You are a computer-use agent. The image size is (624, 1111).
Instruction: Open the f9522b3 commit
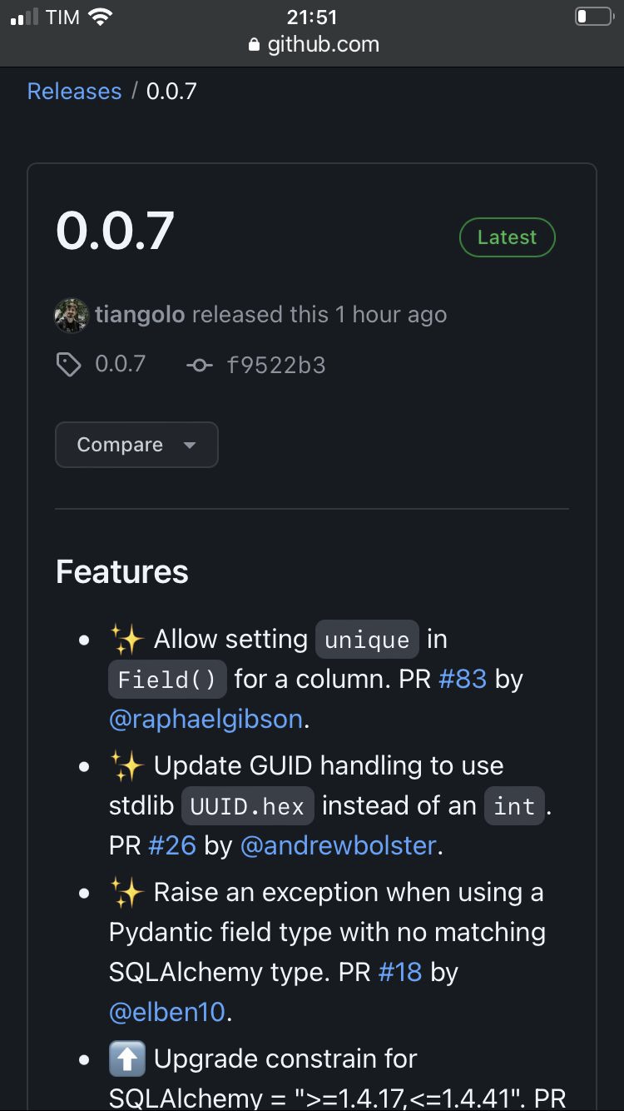click(276, 364)
